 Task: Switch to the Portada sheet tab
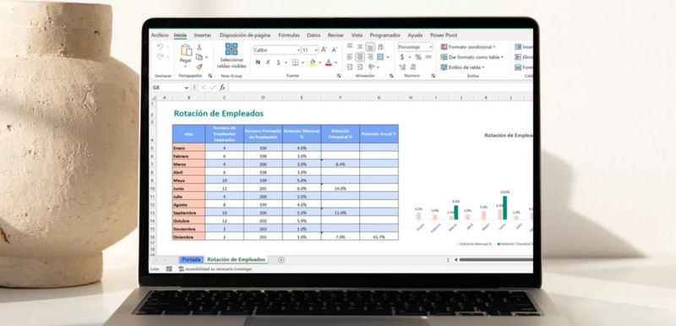(x=191, y=259)
